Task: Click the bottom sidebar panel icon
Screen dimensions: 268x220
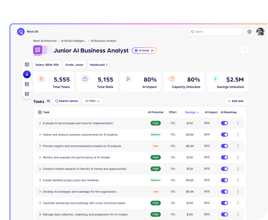Action: pos(27,94)
